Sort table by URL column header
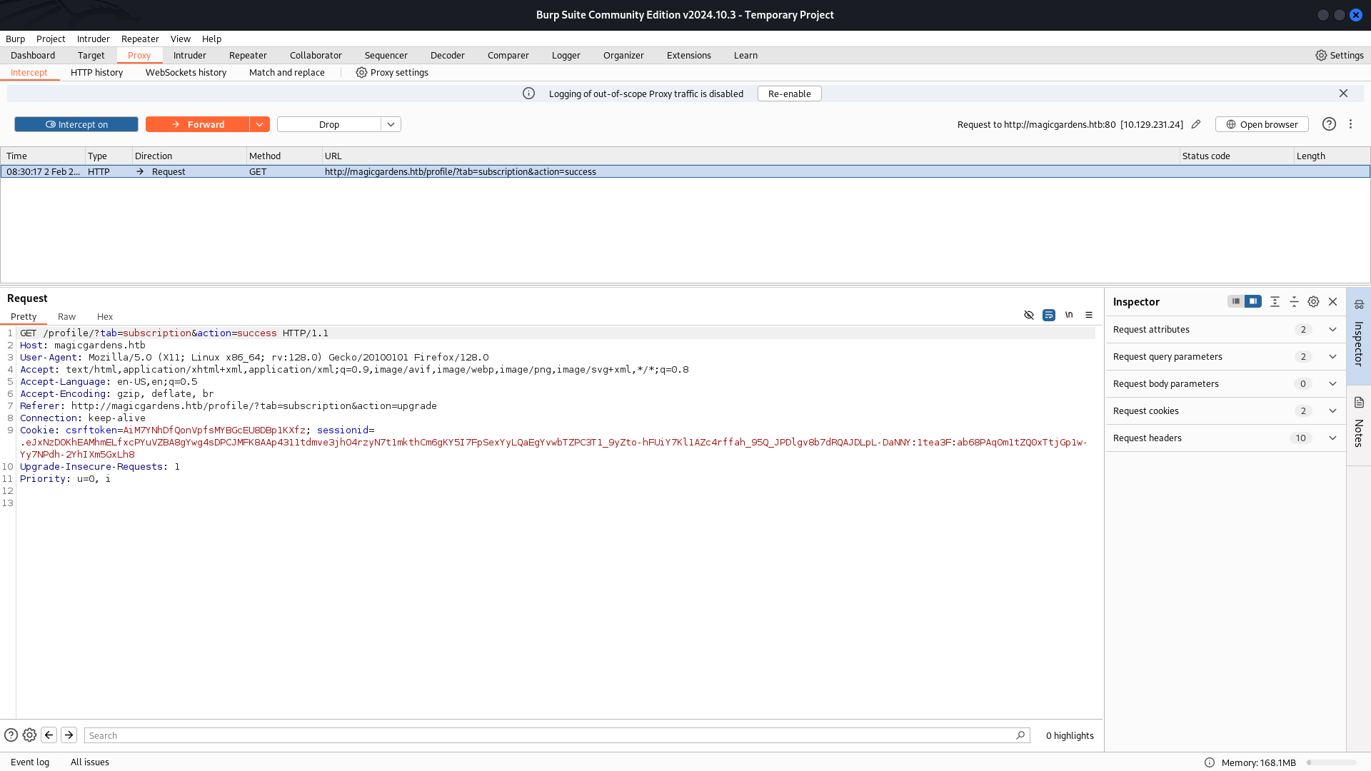Image resolution: width=1371 pixels, height=771 pixels. pos(750,156)
